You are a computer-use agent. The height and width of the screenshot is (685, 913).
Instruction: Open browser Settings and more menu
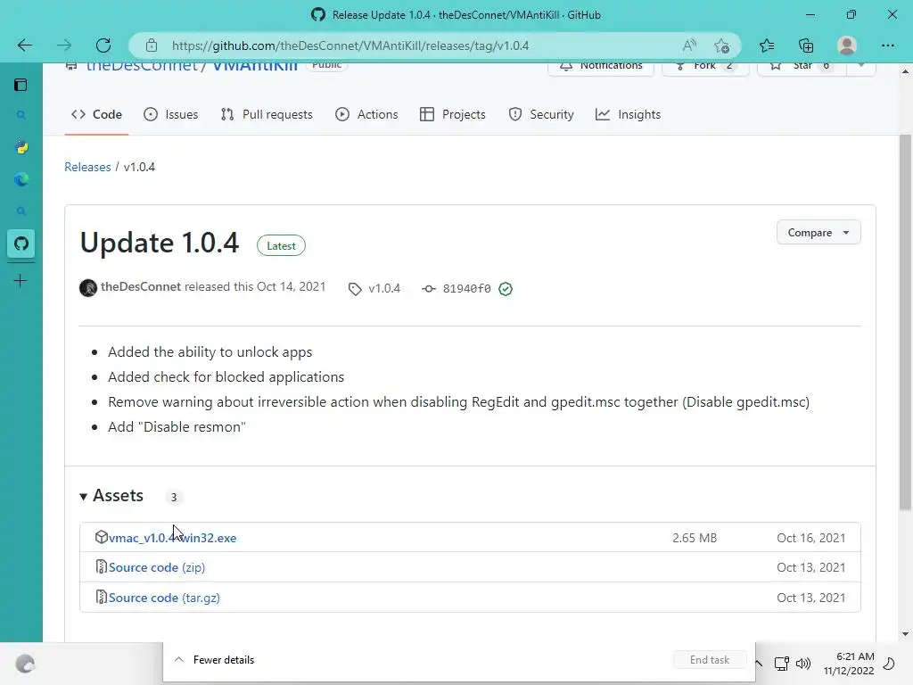coord(887,45)
